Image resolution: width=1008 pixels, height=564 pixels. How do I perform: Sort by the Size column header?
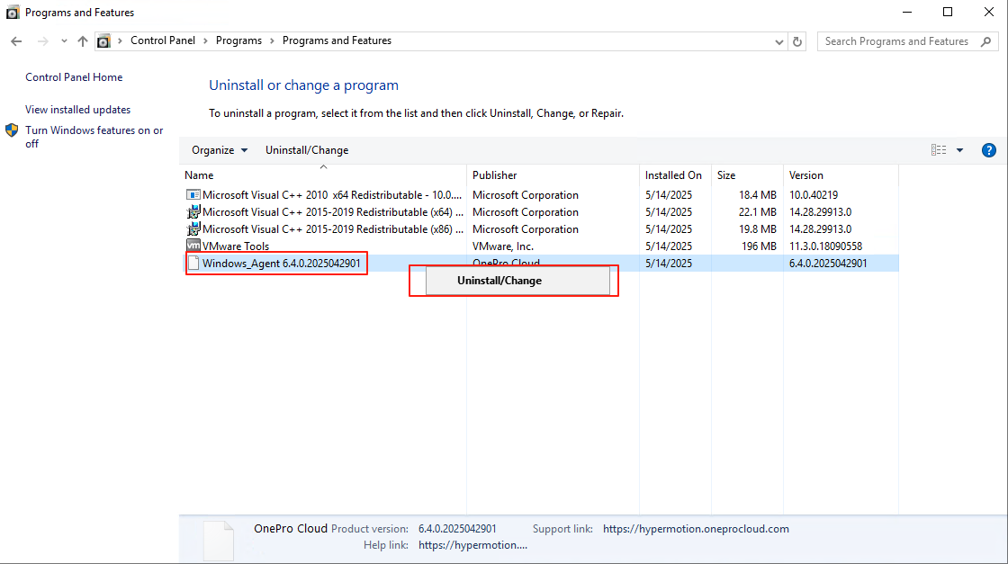[747, 175]
